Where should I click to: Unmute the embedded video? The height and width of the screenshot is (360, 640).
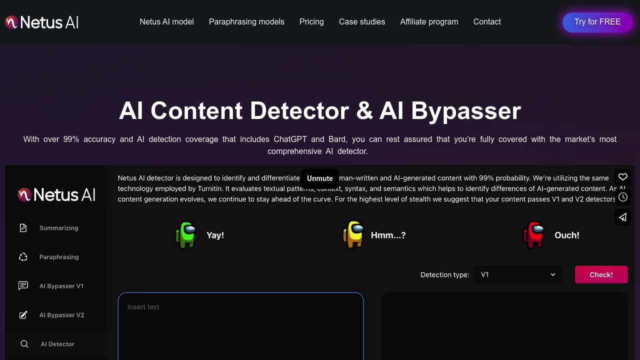tap(320, 178)
